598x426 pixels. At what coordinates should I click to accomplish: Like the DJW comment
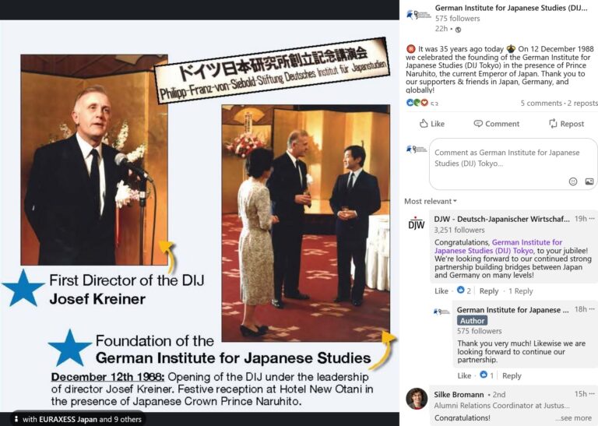tap(441, 291)
